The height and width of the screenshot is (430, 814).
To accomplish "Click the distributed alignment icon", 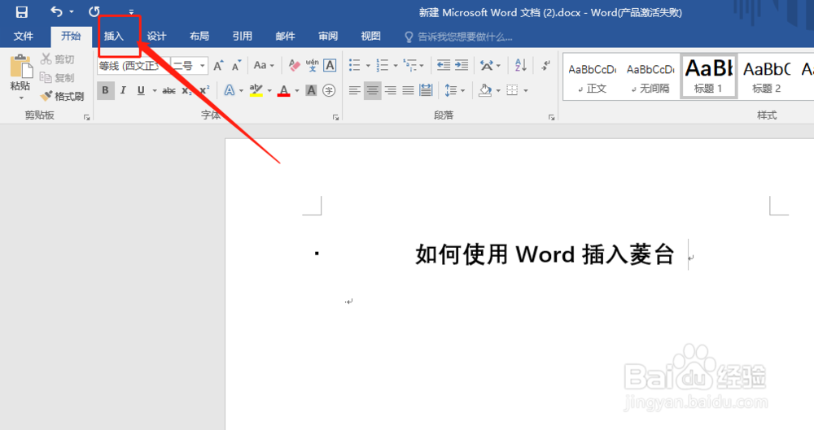I will 427,91.
